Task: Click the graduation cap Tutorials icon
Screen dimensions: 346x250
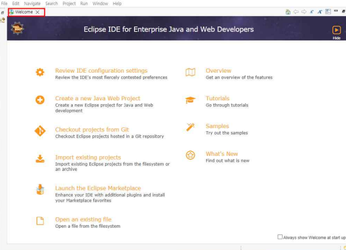Action: coord(190,100)
